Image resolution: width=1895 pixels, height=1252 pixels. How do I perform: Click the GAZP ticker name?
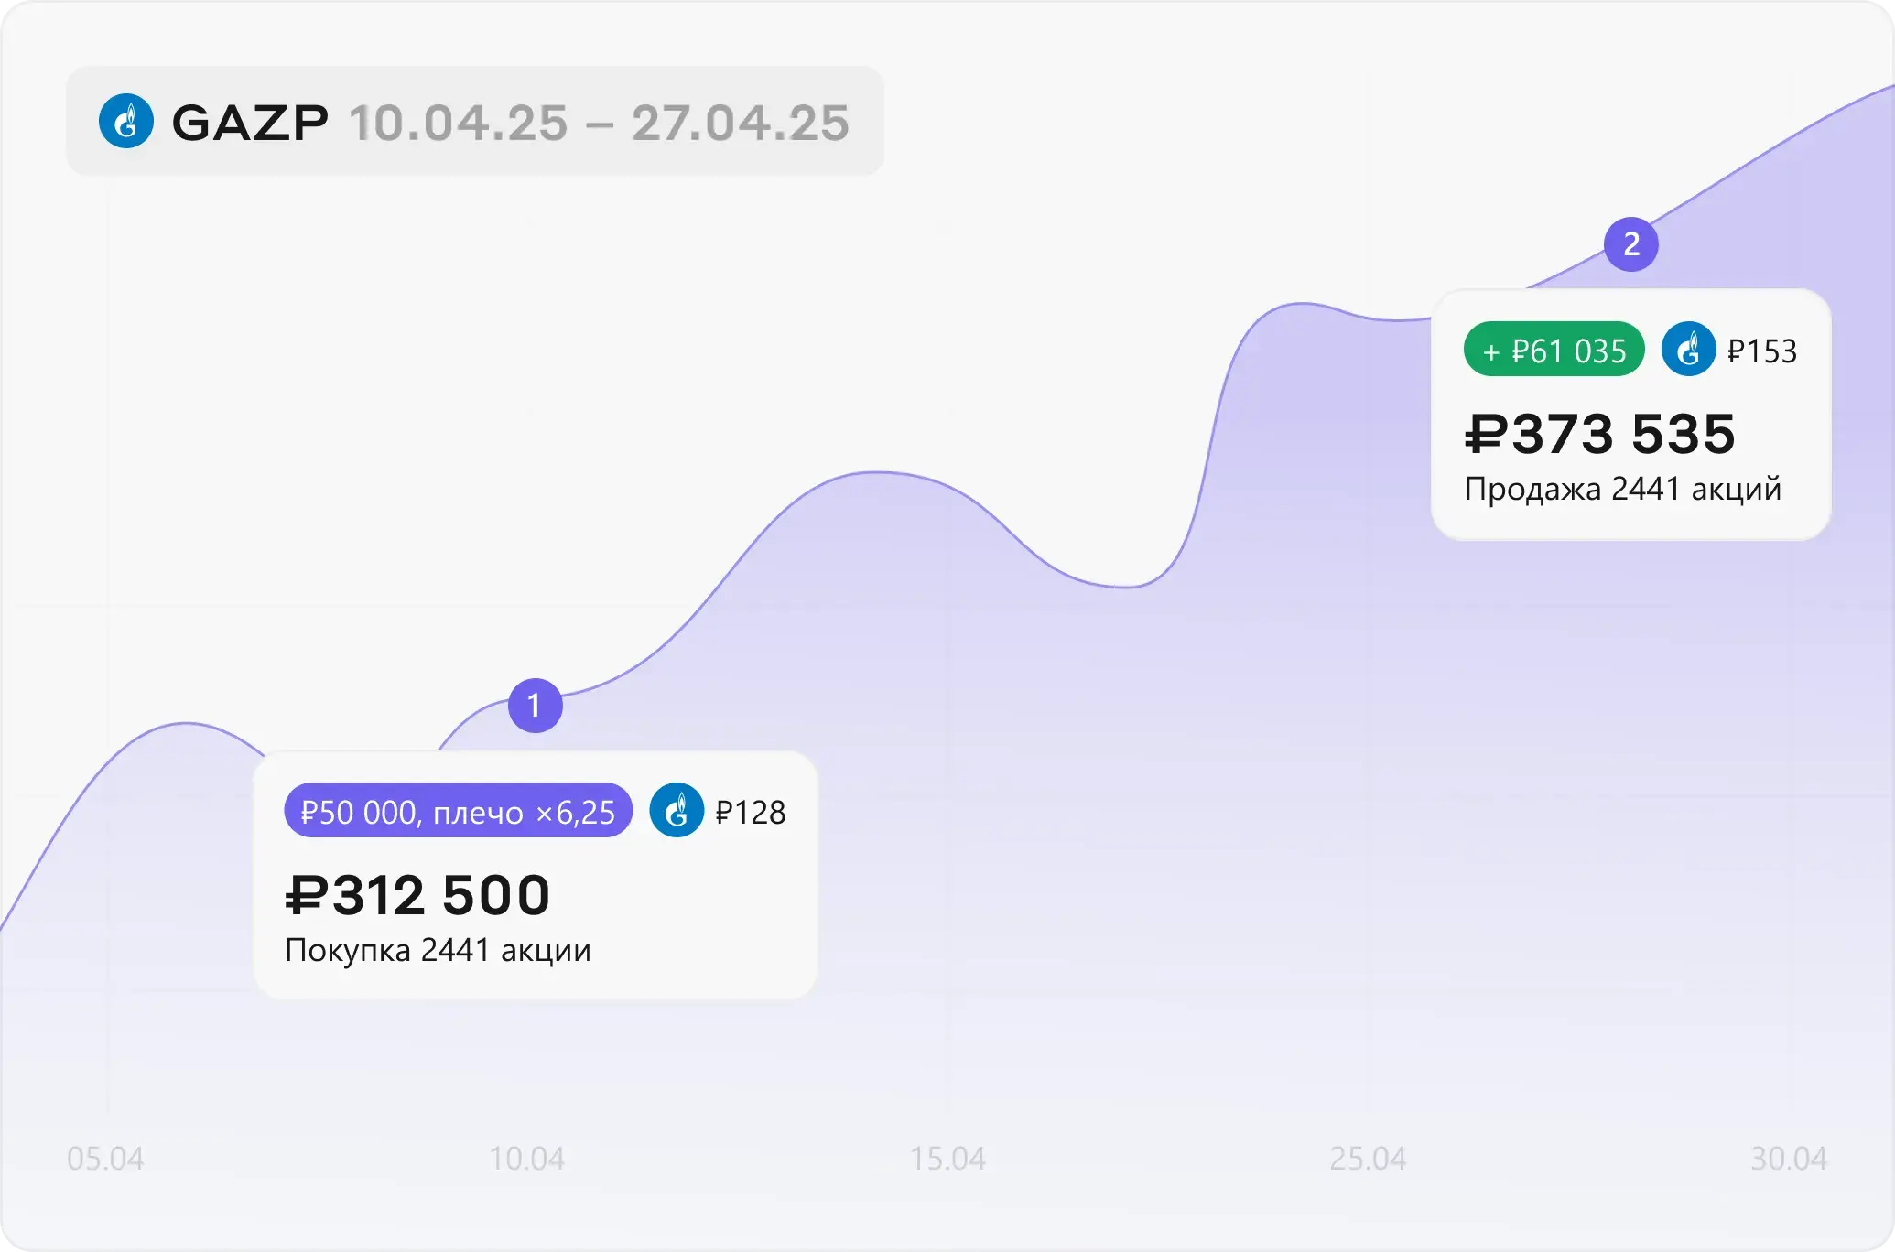(x=250, y=123)
